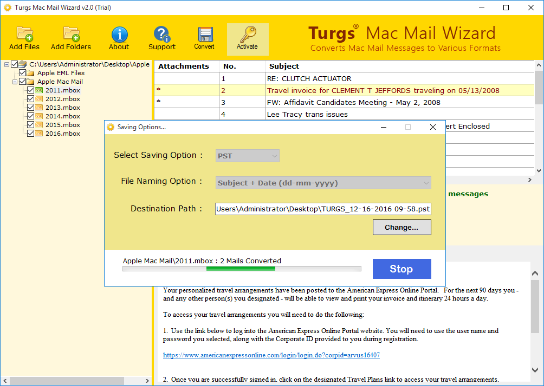Toggle the 2011.mbox checkbox
The width and height of the screenshot is (544, 386).
click(30, 90)
